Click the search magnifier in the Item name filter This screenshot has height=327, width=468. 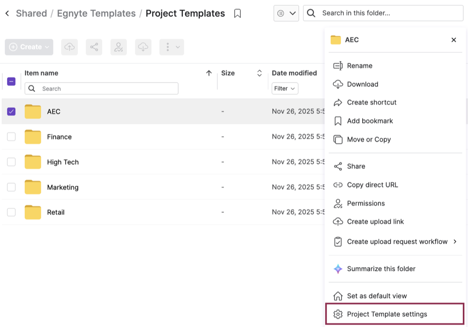point(31,88)
